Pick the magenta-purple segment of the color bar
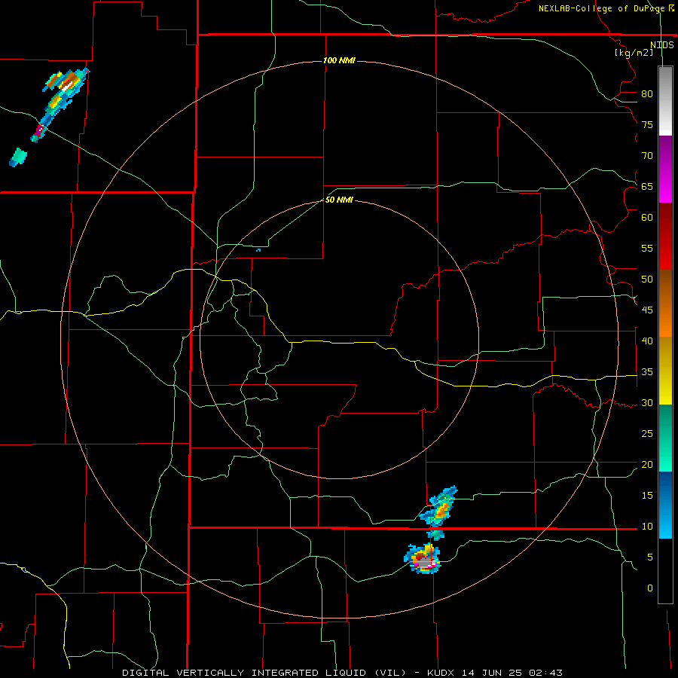 point(665,169)
